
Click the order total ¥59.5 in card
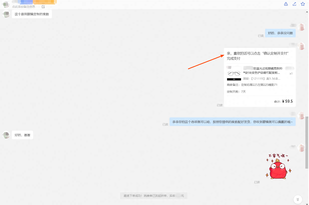coord(287,101)
